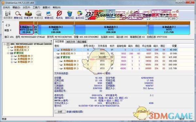Open the 文件(F) menu
This screenshot has width=196, height=122.
click(x=6, y=7)
